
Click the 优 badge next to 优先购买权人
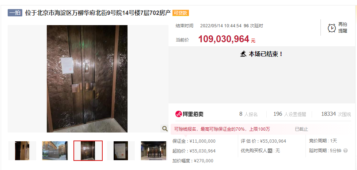270,151
